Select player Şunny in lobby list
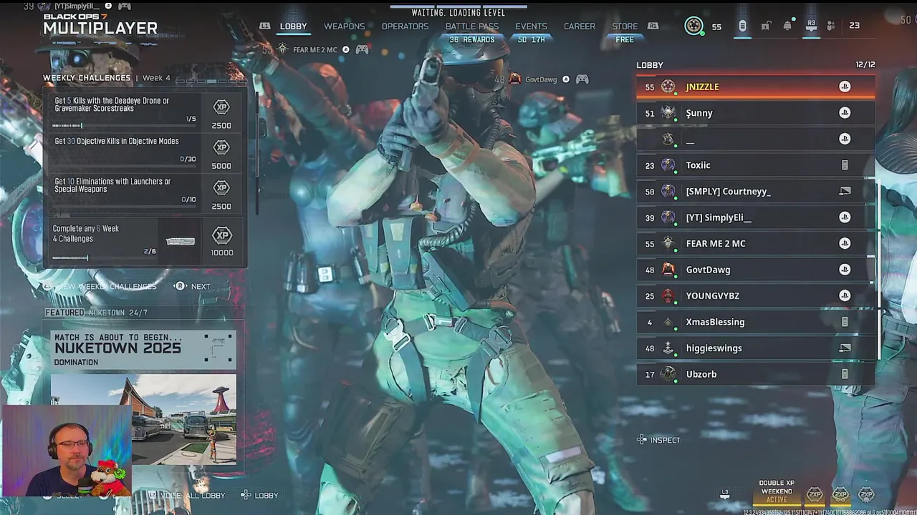 pos(756,113)
